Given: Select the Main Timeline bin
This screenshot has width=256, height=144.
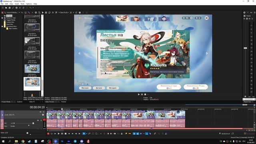Looking at the screenshot, I should click(x=13, y=28).
